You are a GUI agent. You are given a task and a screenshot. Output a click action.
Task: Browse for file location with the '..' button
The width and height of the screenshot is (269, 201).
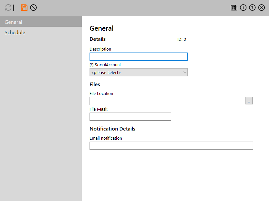pyautogui.click(x=249, y=101)
